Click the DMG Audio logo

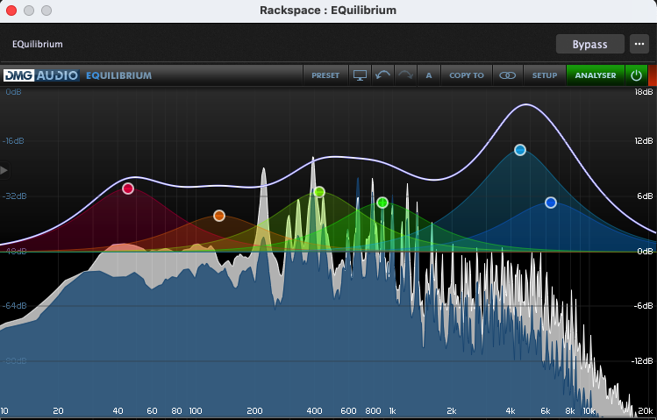tap(41, 75)
